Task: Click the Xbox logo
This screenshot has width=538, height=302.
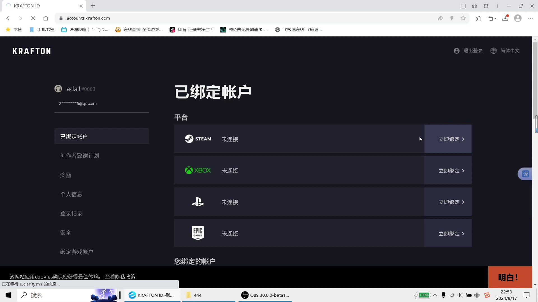Action: click(x=198, y=170)
